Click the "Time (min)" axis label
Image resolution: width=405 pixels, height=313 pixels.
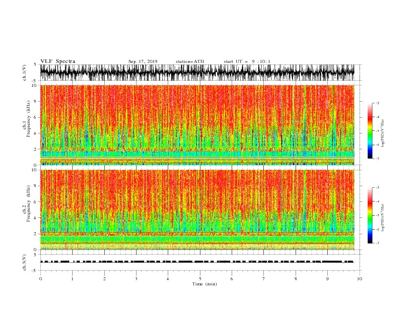click(x=205, y=284)
